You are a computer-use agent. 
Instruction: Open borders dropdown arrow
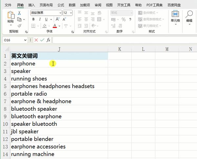pos(38,26)
